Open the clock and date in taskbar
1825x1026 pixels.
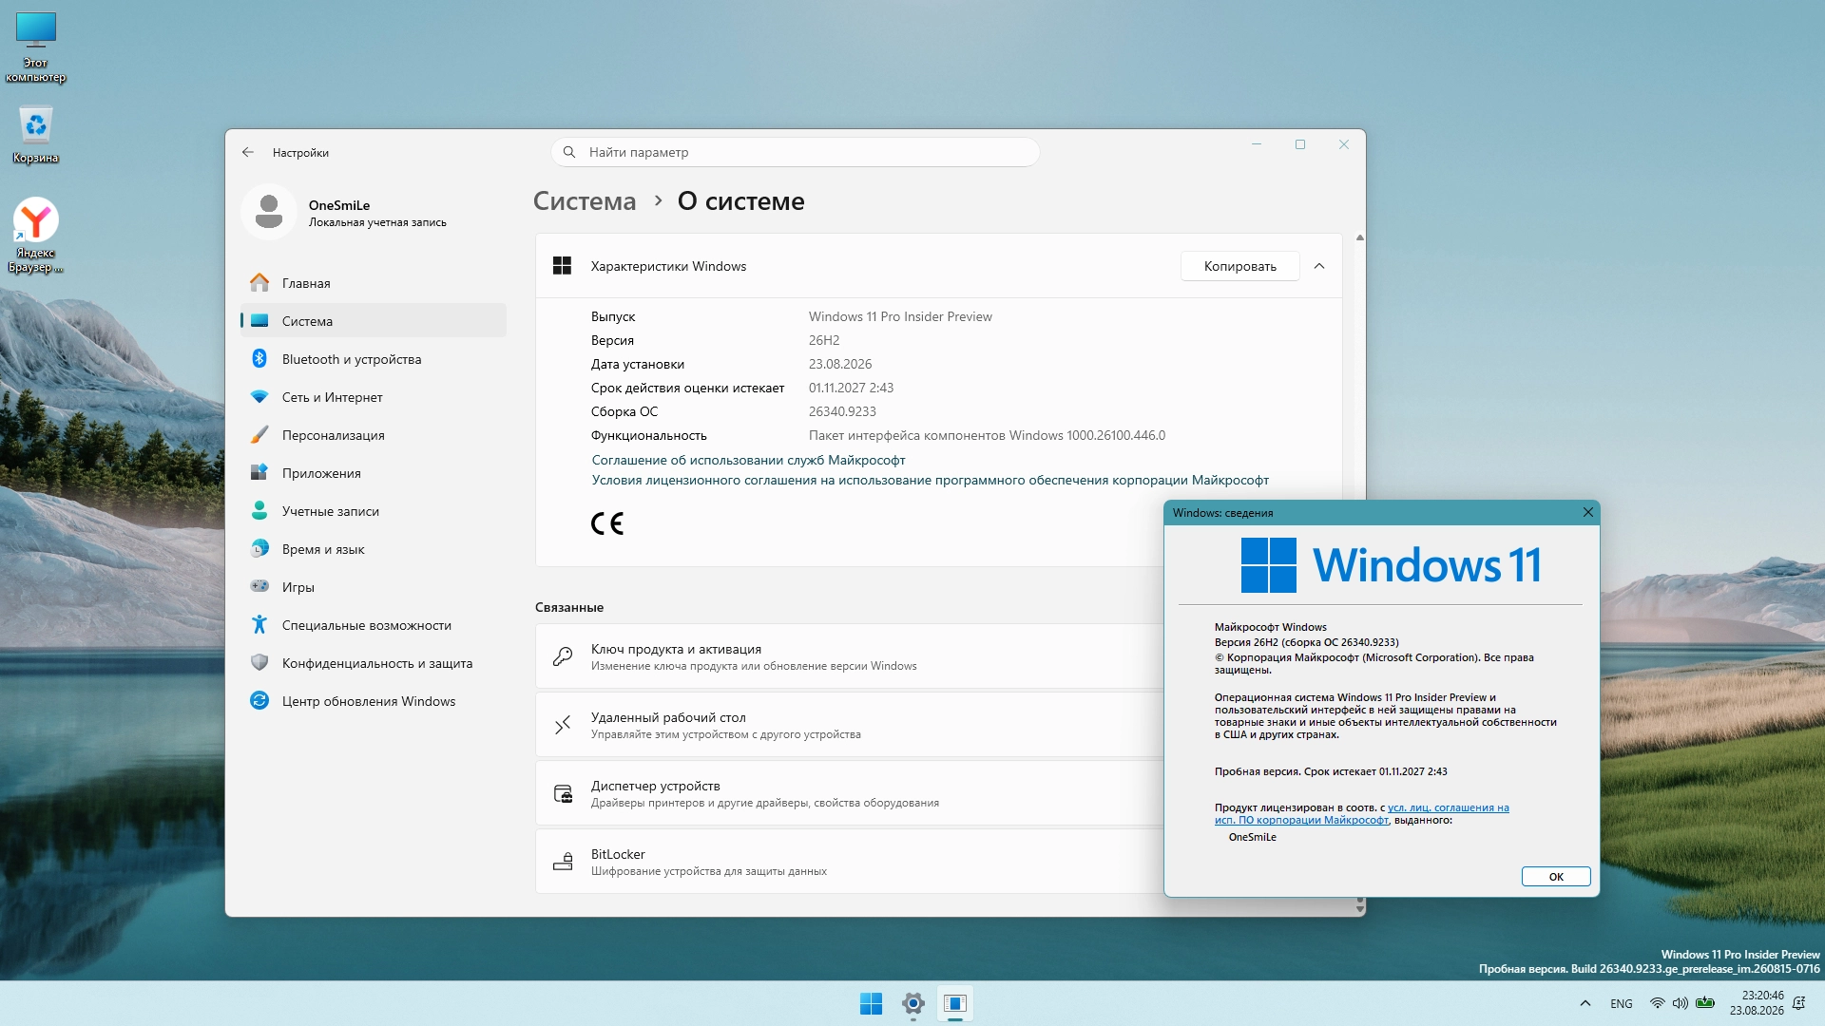[1757, 1003]
